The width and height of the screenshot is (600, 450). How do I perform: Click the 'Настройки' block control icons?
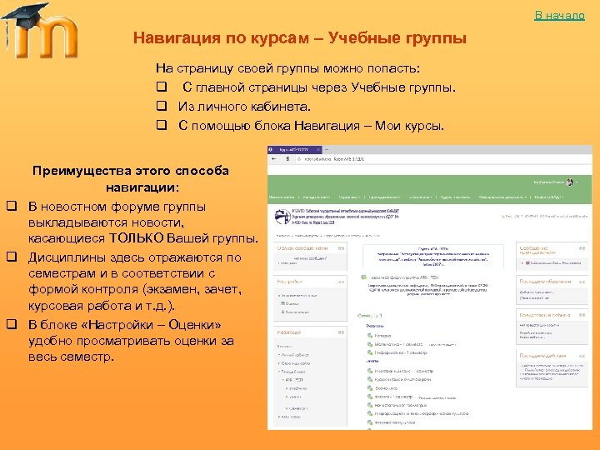(341, 282)
